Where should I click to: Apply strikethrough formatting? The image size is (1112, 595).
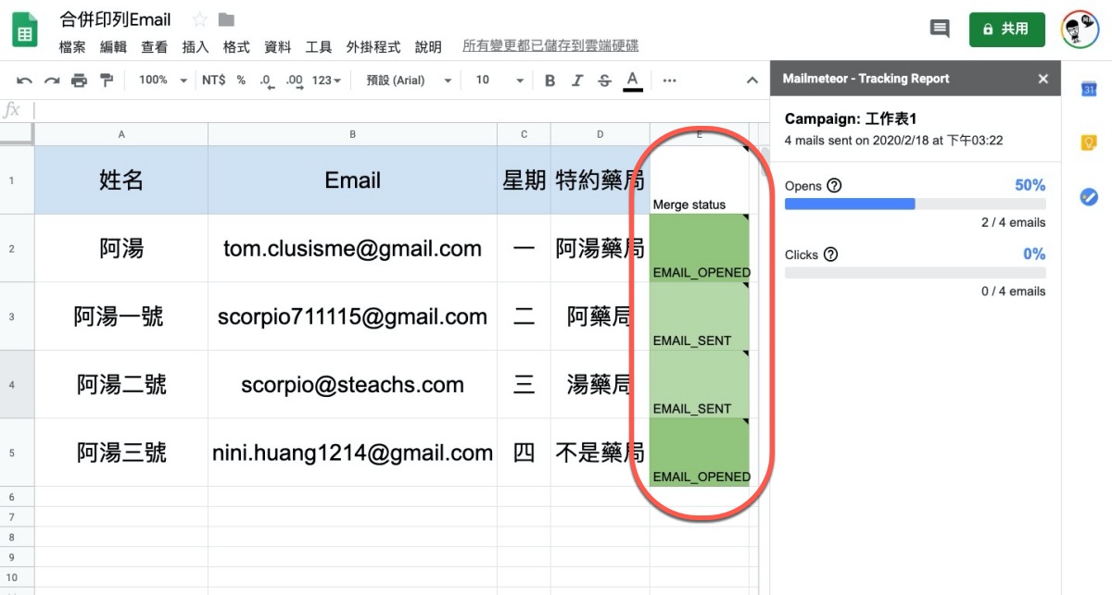[x=605, y=81]
